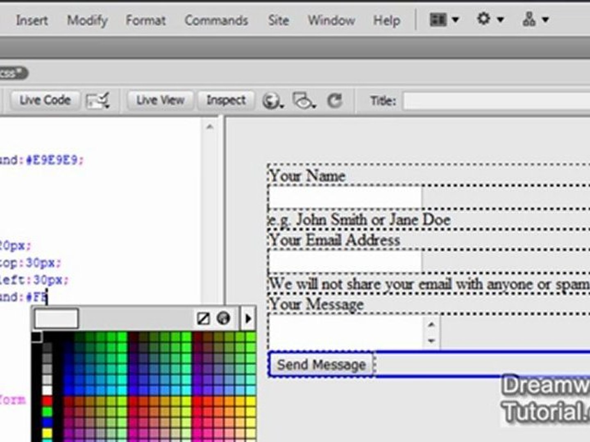Image resolution: width=590 pixels, height=442 pixels.
Task: Click the Default Color slash icon
Action: [x=203, y=318]
